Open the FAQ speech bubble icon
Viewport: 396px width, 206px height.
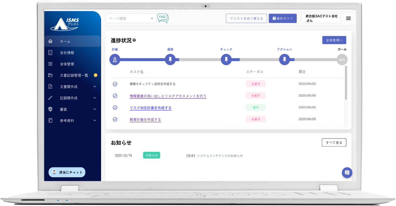click(x=163, y=18)
